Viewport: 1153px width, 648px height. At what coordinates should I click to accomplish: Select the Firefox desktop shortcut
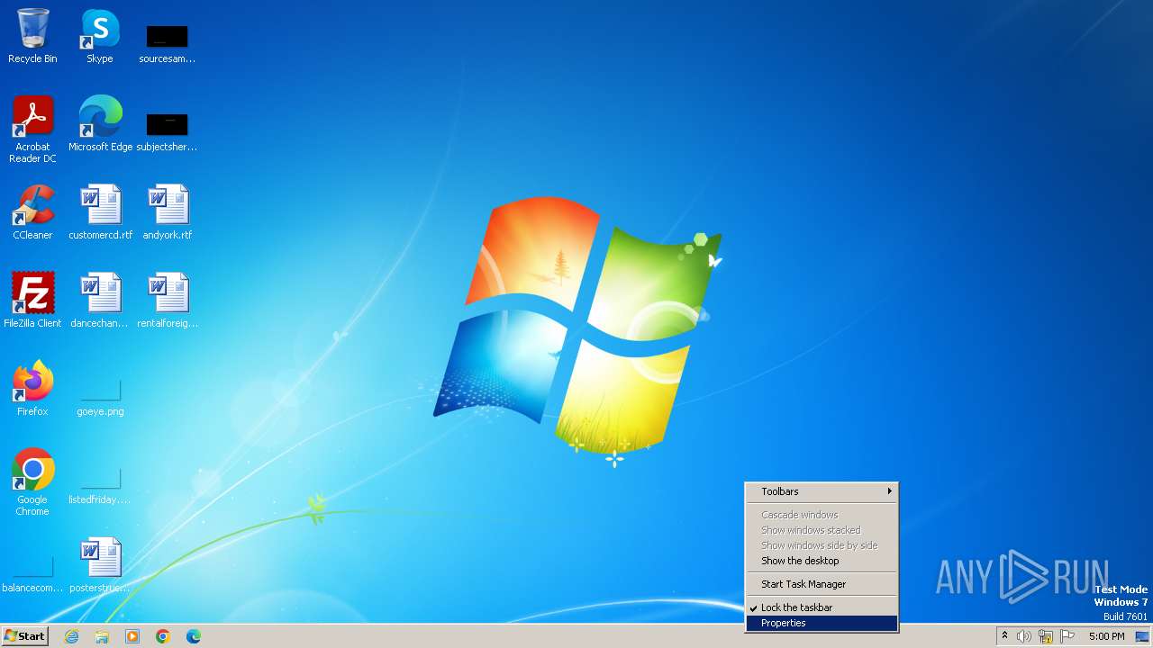coord(32,389)
